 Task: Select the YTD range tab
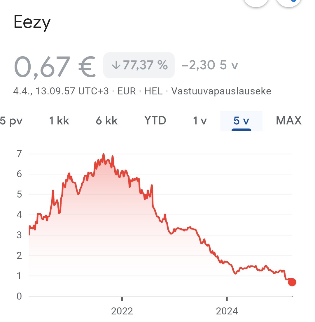click(155, 121)
